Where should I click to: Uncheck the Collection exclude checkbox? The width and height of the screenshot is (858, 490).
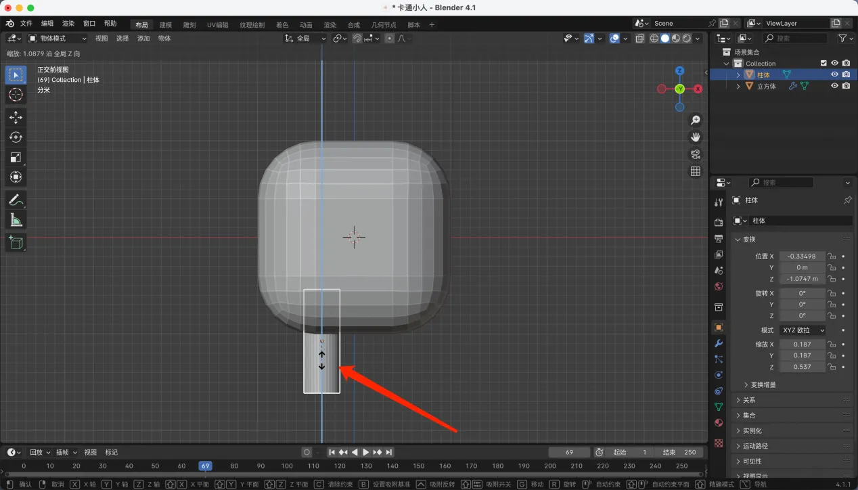point(823,63)
